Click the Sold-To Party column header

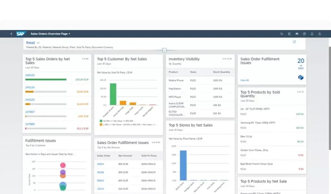point(149,156)
